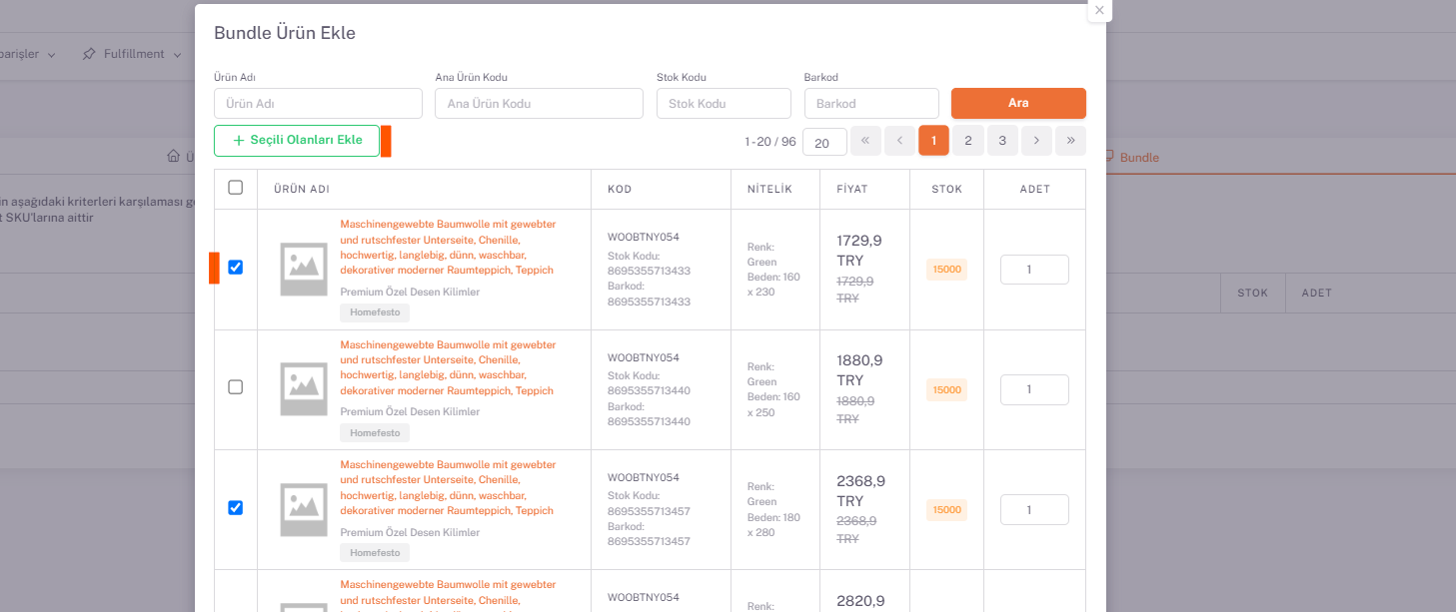Open page 2 of product list
Image resolution: width=1456 pixels, height=612 pixels.
pos(967,141)
